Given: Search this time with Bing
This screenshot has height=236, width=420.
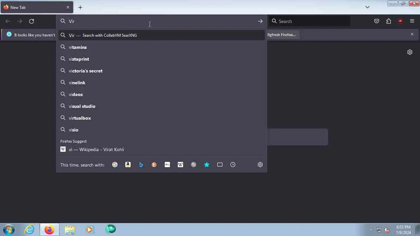Looking at the screenshot, I should point(141,165).
